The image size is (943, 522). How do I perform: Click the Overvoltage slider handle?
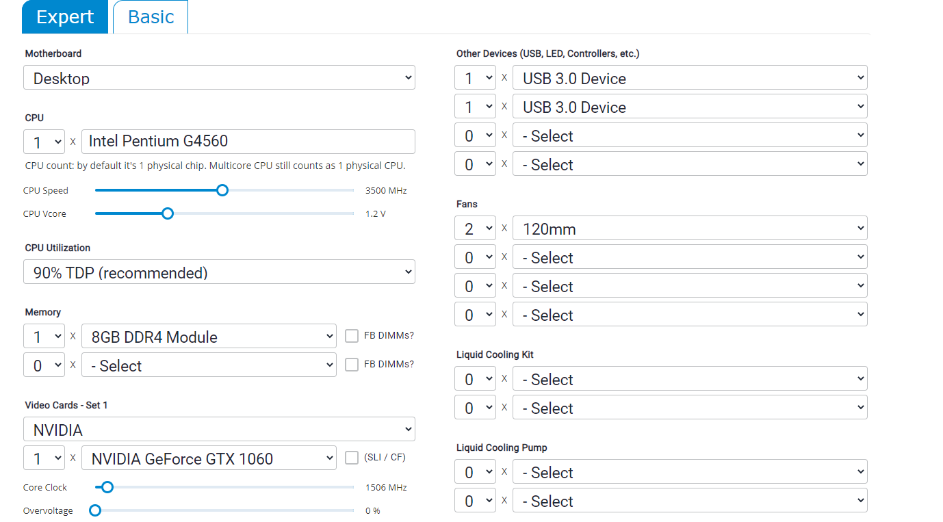(x=95, y=510)
